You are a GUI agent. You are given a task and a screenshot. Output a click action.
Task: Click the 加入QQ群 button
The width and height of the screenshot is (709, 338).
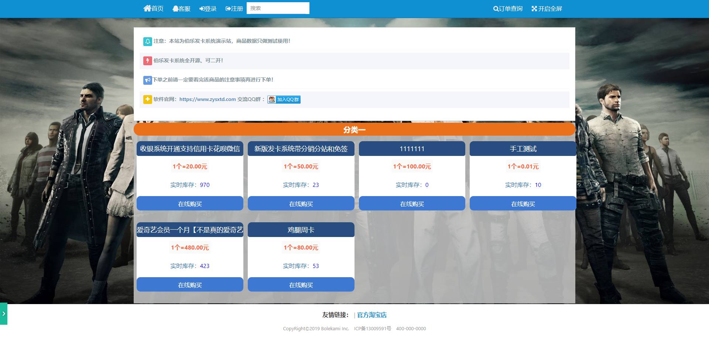point(284,100)
